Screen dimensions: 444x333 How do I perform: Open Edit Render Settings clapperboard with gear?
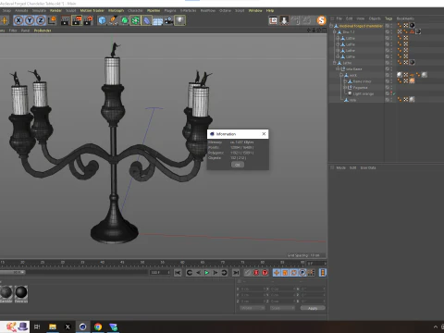[88, 20]
